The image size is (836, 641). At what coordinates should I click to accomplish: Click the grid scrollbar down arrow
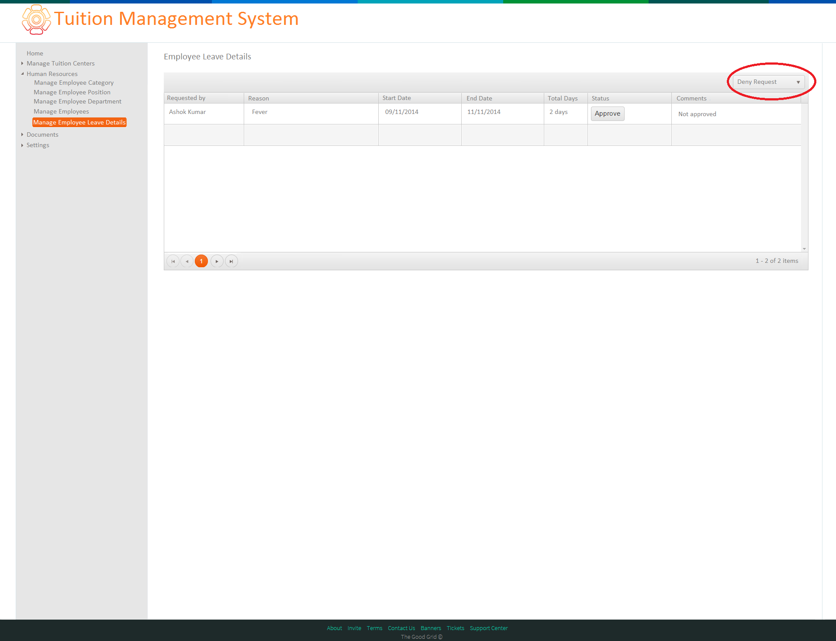tap(804, 249)
